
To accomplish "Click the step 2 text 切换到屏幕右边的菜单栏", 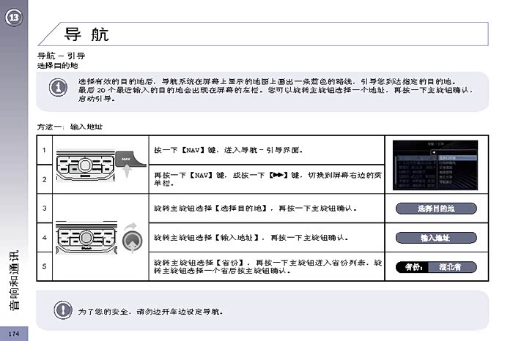I will [267, 179].
